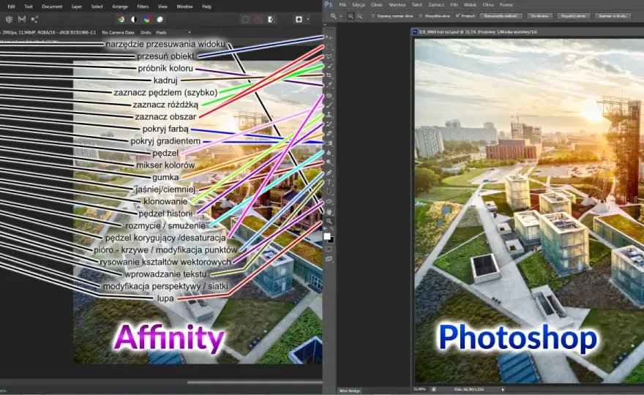Viewport: 644px width, 395px height.
Task: Click Affinity horizontal scrollbar
Action: point(255,383)
